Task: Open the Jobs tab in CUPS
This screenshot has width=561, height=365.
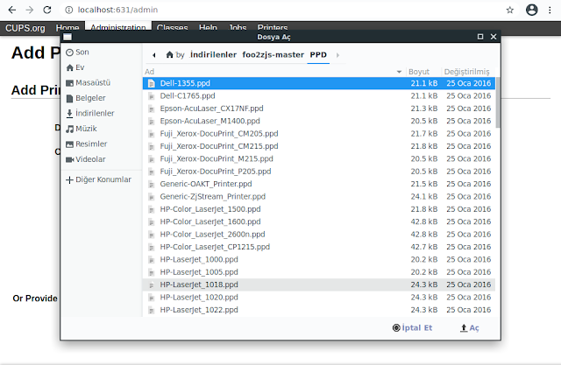Action: [238, 28]
